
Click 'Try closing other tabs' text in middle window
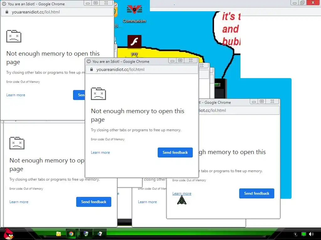(136, 130)
